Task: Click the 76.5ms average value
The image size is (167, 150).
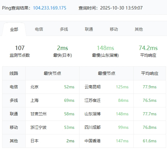Action: click(x=150, y=100)
